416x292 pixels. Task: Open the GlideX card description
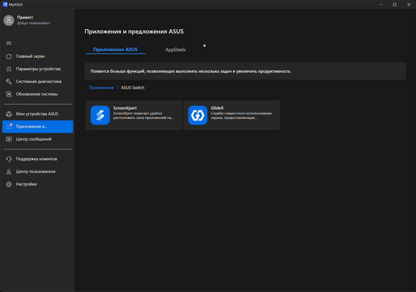point(241,115)
